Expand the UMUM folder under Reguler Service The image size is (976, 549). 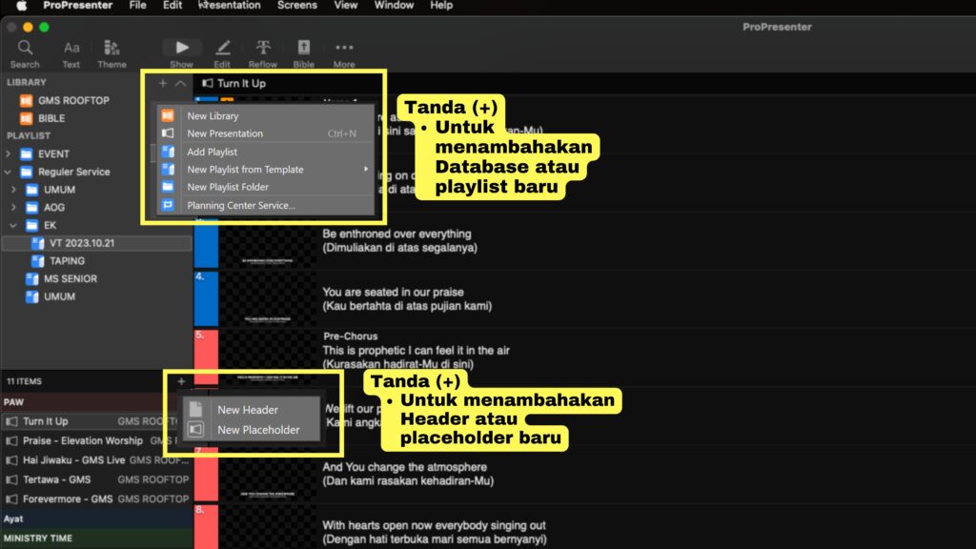[x=13, y=190]
